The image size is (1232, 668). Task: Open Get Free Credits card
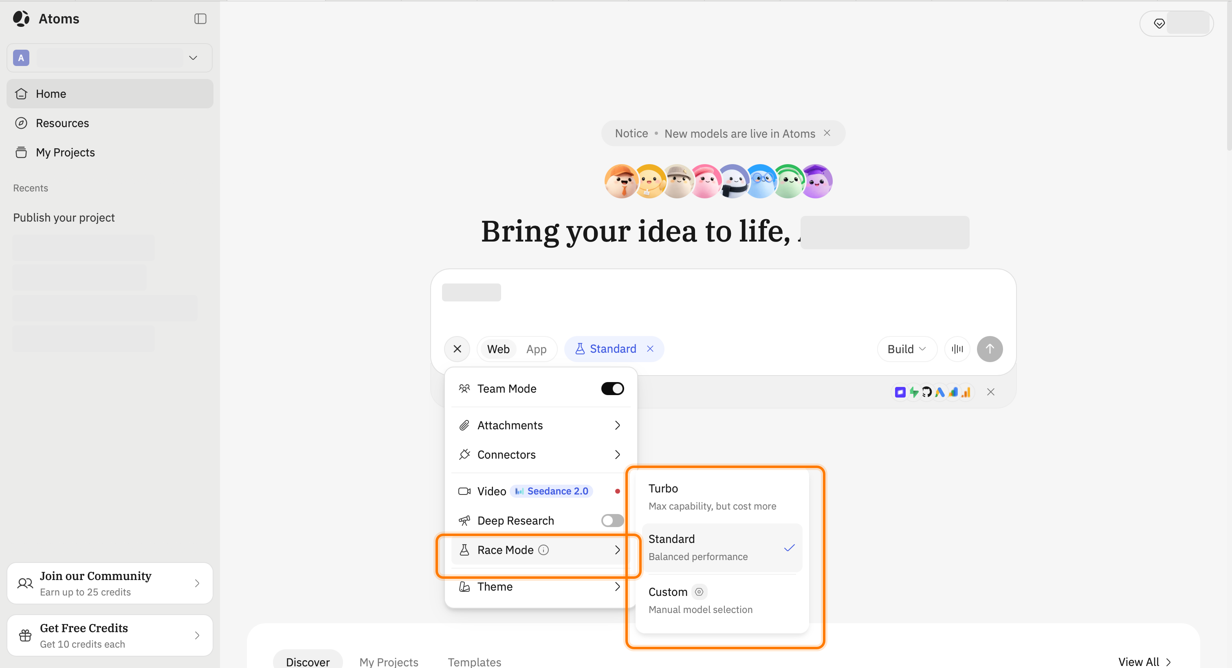point(110,635)
